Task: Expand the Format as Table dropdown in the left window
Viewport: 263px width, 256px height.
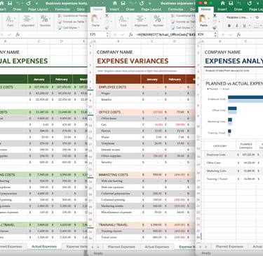Action: click(x=72, y=22)
